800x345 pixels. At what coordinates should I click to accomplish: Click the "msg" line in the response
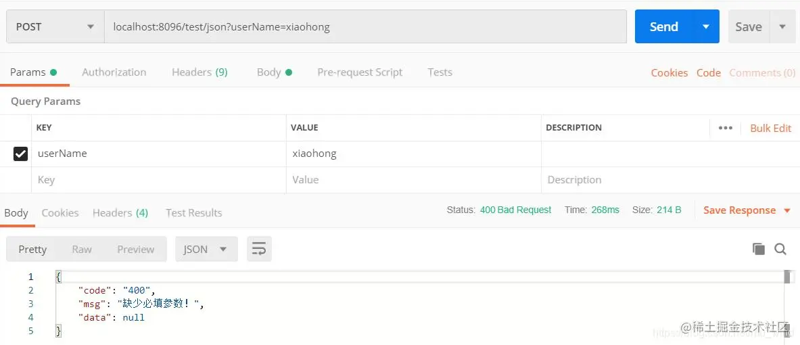[141, 304]
